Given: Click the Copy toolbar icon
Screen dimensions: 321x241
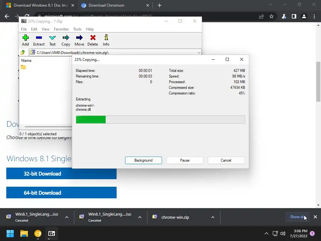Looking at the screenshot, I should [x=66, y=40].
